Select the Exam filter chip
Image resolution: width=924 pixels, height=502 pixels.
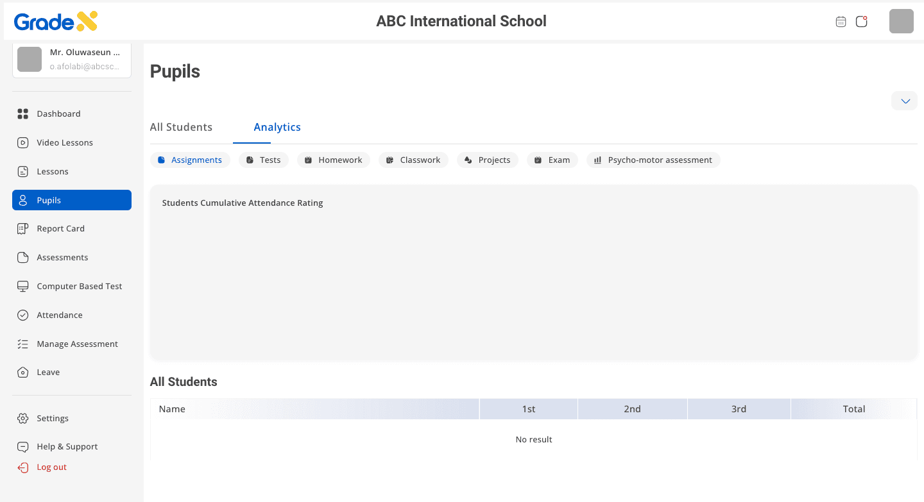[x=552, y=160]
